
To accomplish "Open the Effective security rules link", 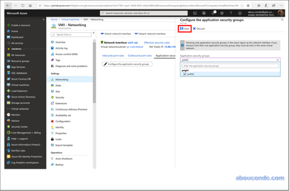I will coord(157,42).
